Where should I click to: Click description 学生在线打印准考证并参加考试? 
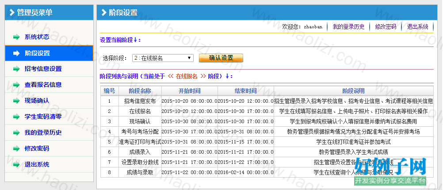pyautogui.click(x=353, y=142)
